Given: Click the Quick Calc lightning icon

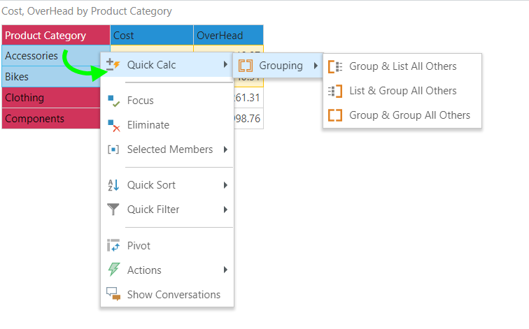Looking at the screenshot, I should pyautogui.click(x=113, y=65).
